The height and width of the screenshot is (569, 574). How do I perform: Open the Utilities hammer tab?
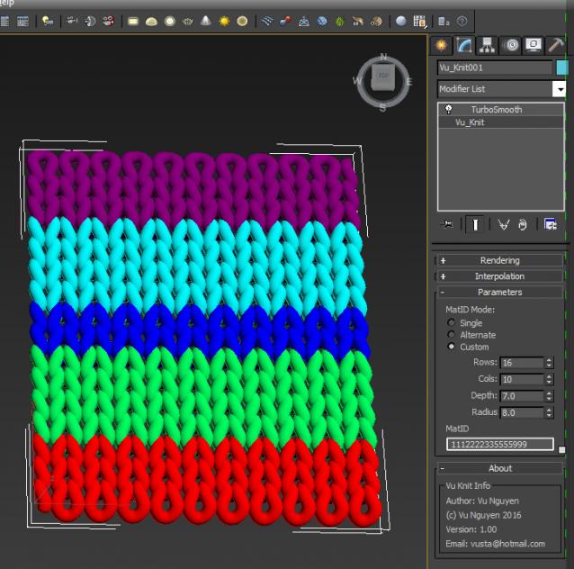tap(555, 45)
